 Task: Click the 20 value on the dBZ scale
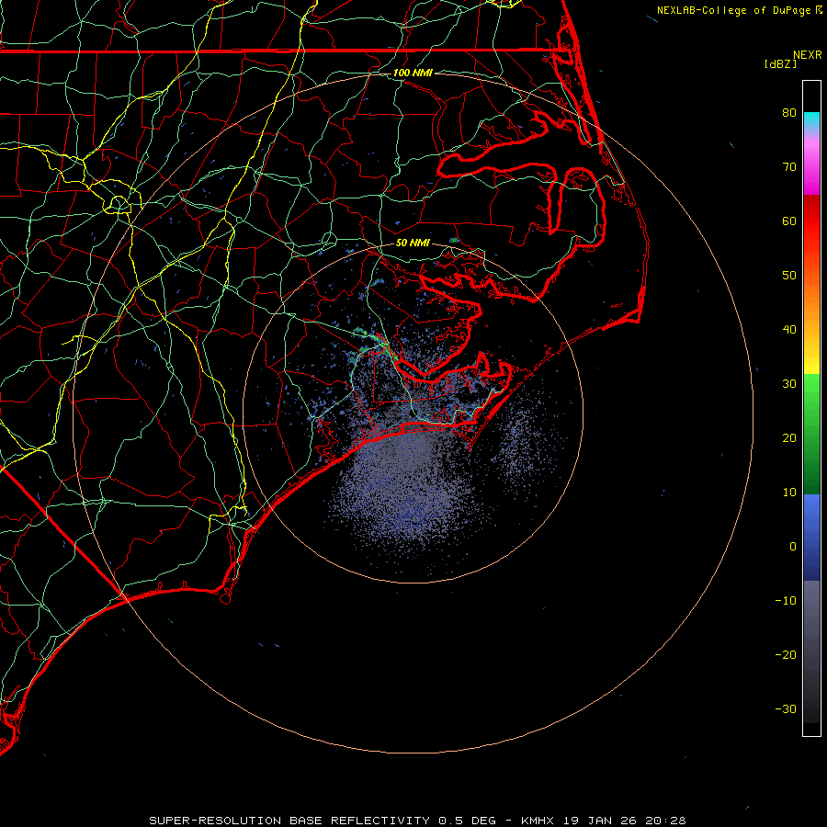pos(789,437)
